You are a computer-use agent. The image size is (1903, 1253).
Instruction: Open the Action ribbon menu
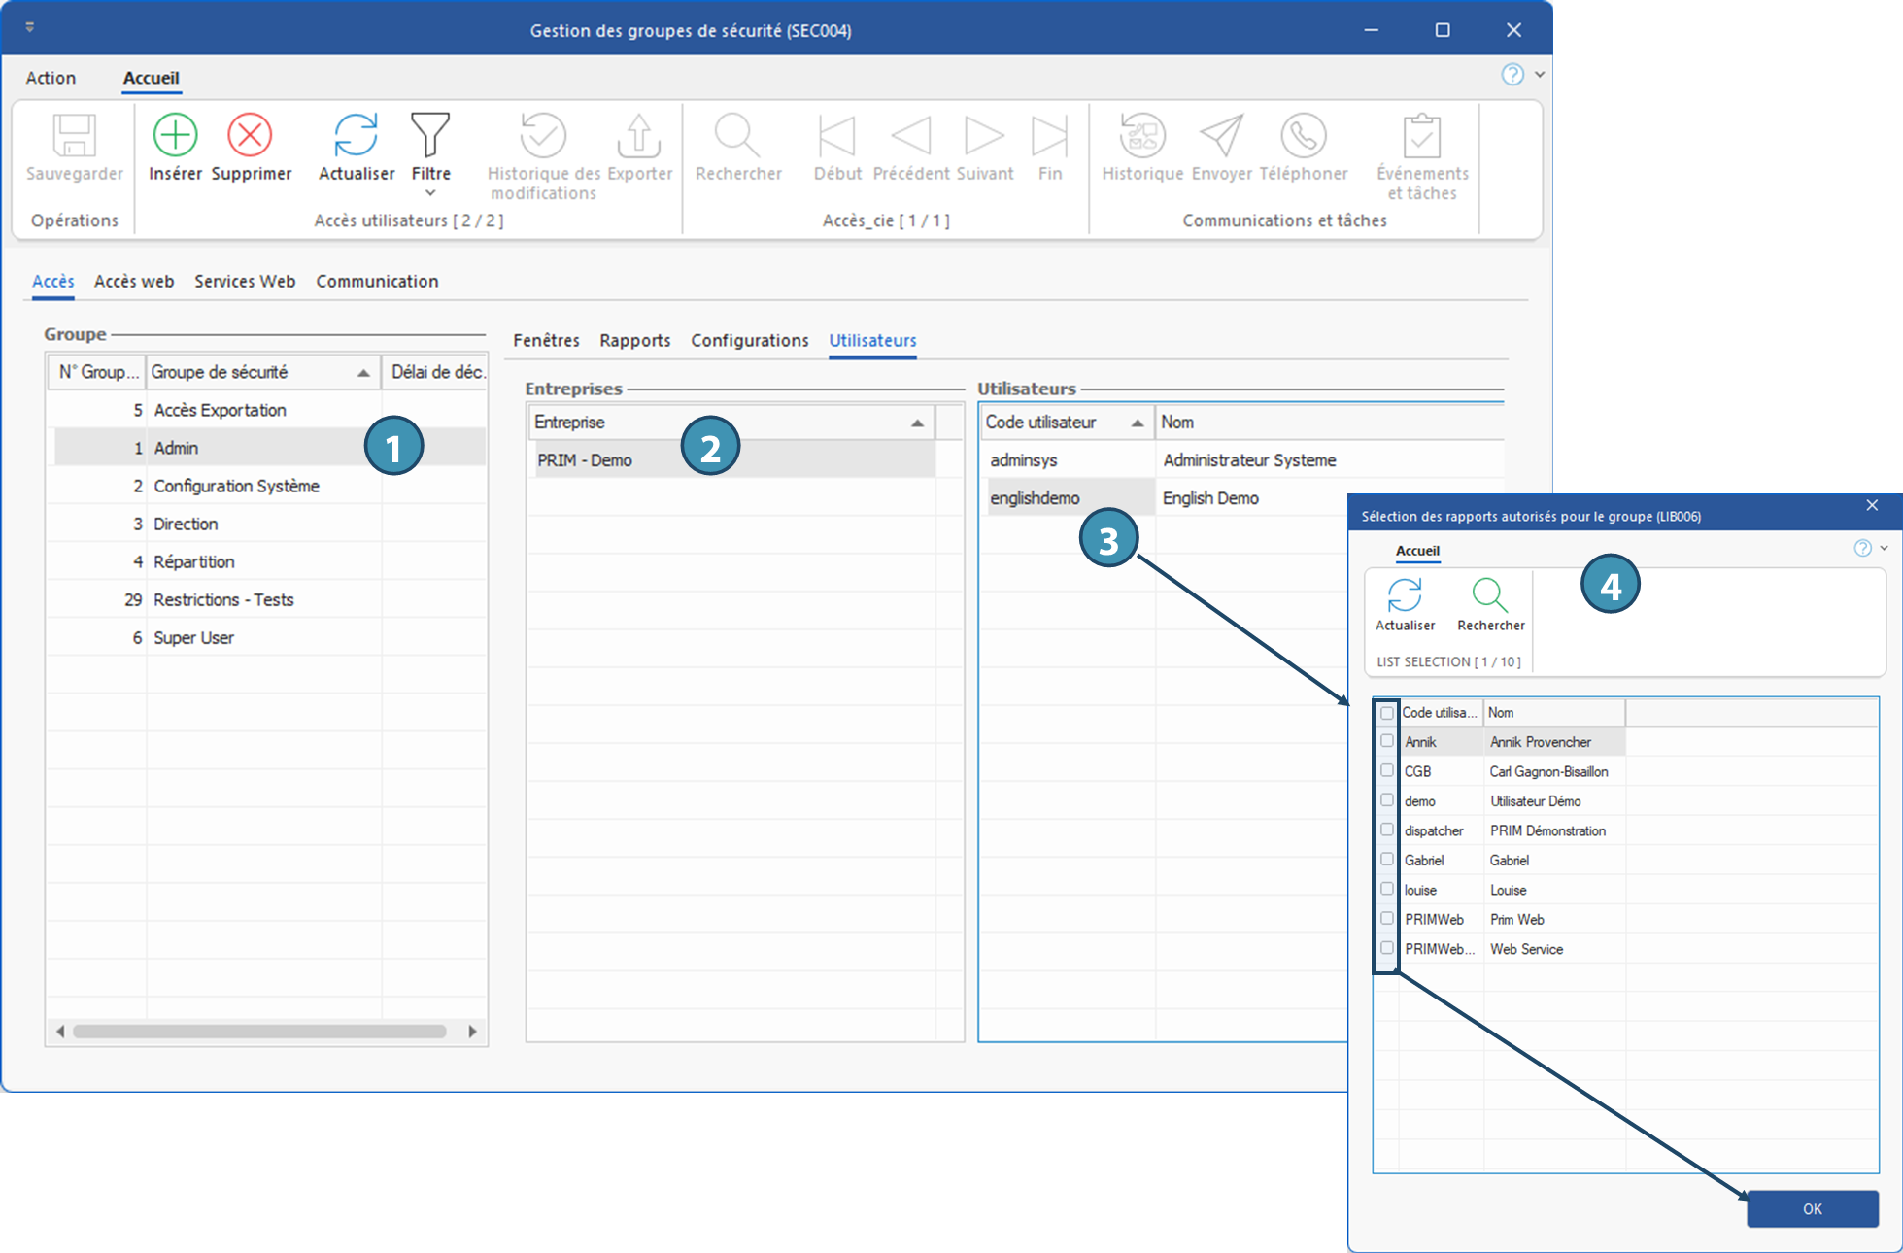[51, 78]
